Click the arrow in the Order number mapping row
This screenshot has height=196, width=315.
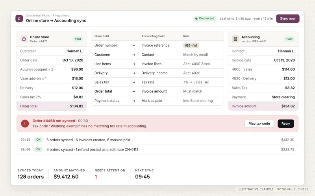pos(134,45)
